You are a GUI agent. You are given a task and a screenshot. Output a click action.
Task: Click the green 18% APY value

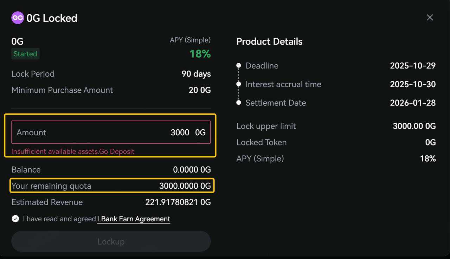(x=200, y=54)
